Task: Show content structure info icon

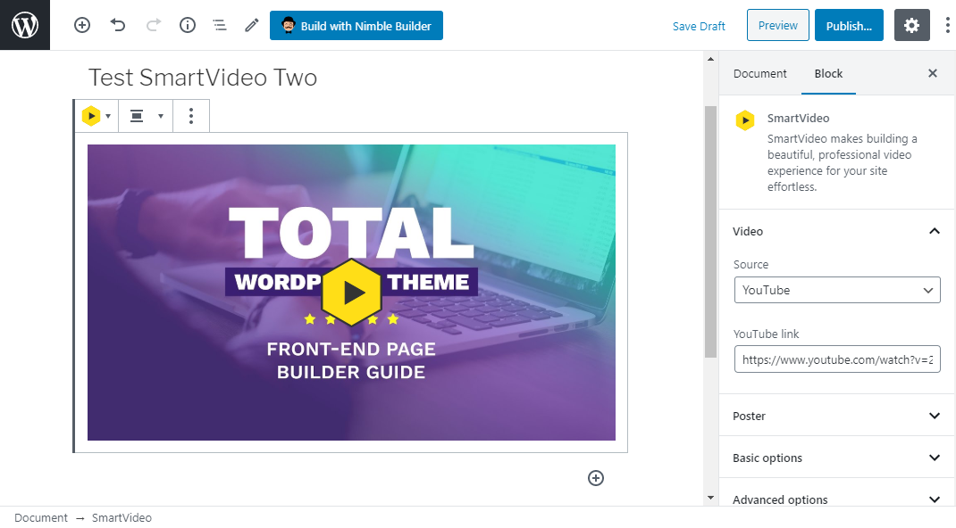Action: [x=187, y=25]
